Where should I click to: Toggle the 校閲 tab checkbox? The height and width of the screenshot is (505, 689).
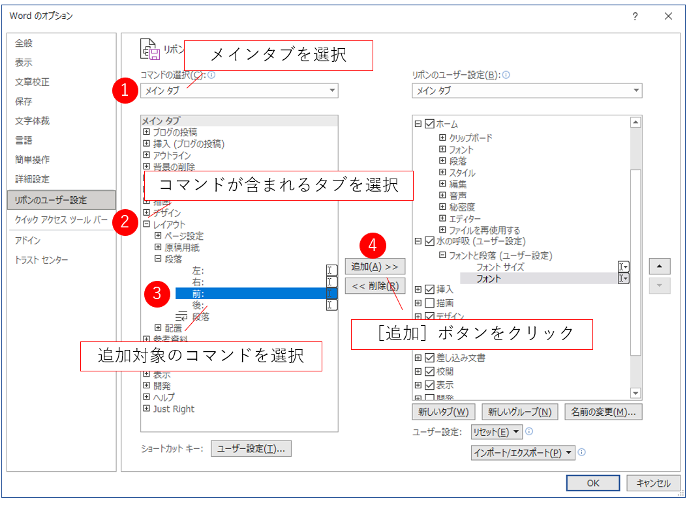(x=429, y=371)
